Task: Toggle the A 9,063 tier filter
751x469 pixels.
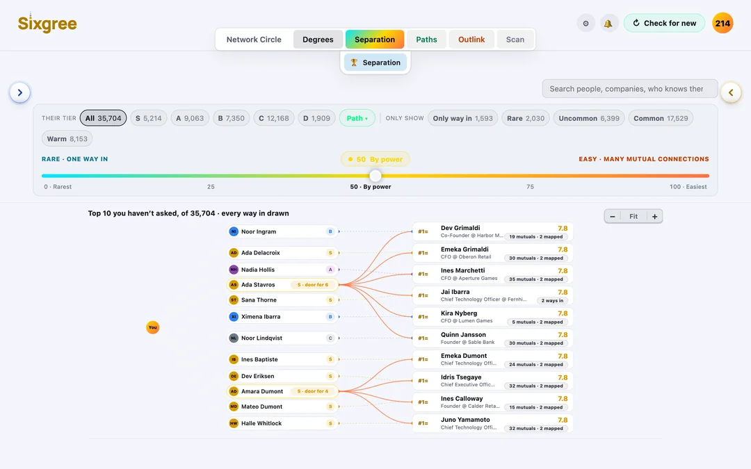Action: coord(190,118)
